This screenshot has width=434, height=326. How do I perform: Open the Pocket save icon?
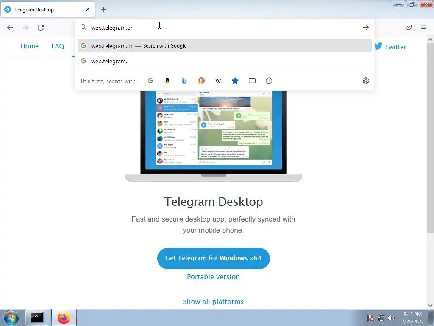point(409,27)
